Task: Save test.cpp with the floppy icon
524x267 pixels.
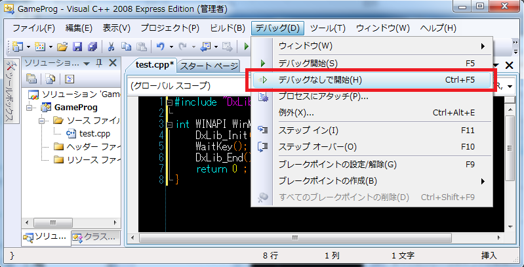Action: [x=77, y=47]
